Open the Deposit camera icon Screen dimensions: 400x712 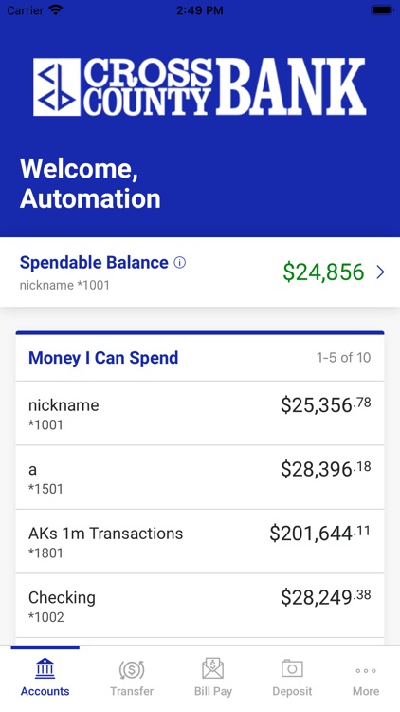tap(292, 668)
